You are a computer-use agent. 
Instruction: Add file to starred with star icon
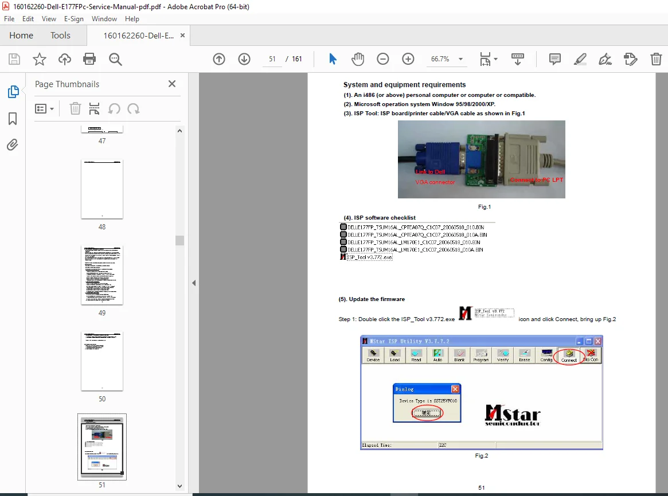click(39, 59)
